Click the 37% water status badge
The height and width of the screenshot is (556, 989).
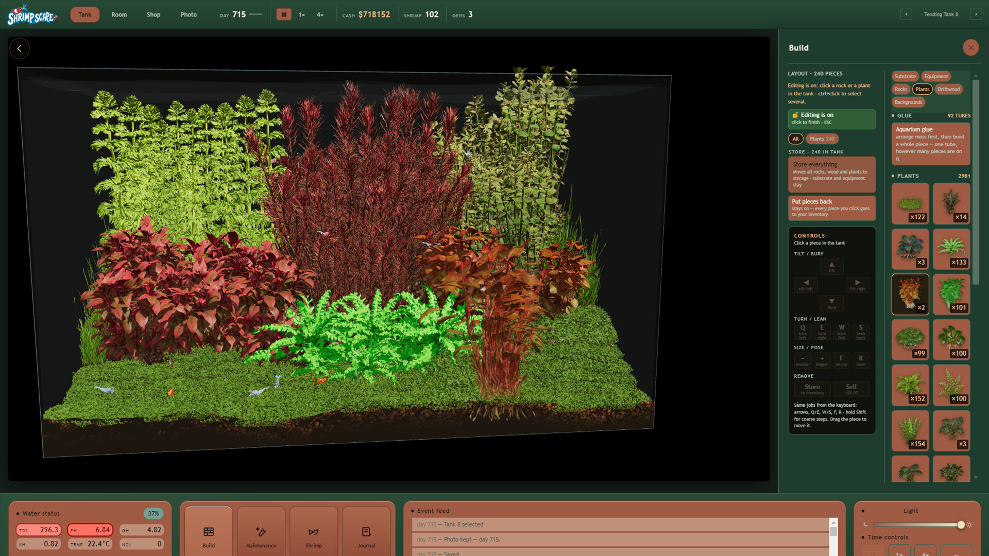tap(154, 513)
